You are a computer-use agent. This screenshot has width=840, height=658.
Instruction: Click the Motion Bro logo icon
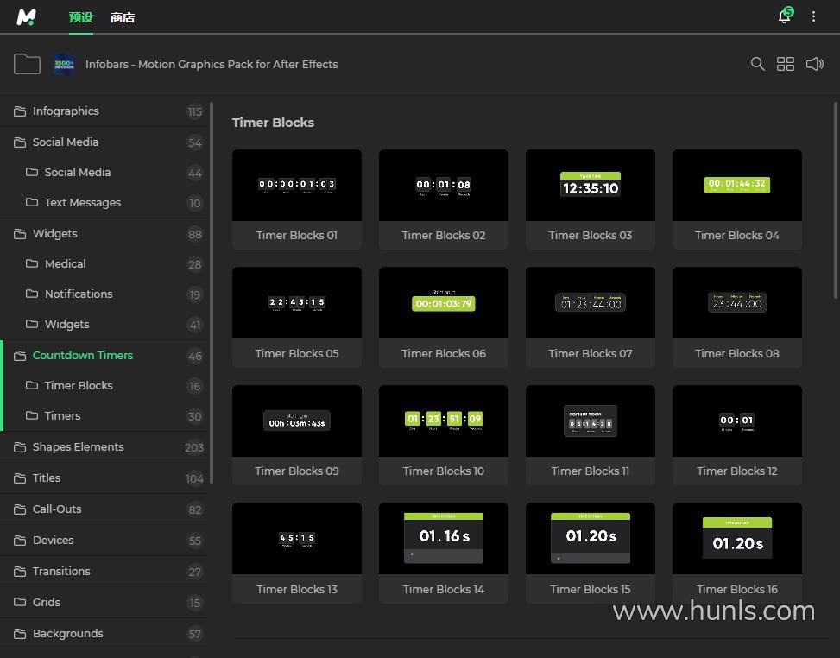[x=26, y=17]
